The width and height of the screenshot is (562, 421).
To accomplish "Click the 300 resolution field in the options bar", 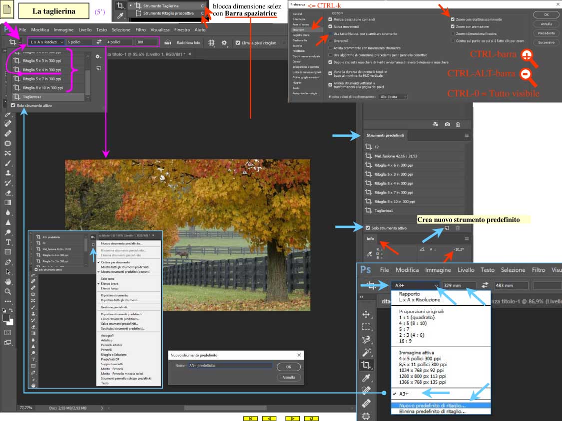I will pos(146,42).
